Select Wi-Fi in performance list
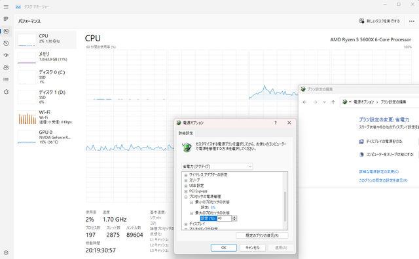The height and width of the screenshot is (259, 419). (x=46, y=117)
